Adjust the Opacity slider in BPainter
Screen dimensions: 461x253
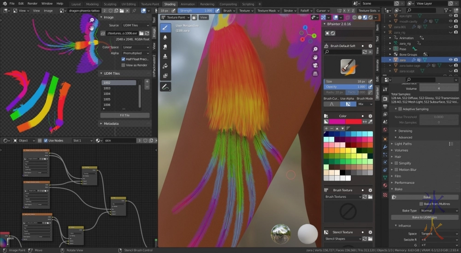(345, 87)
